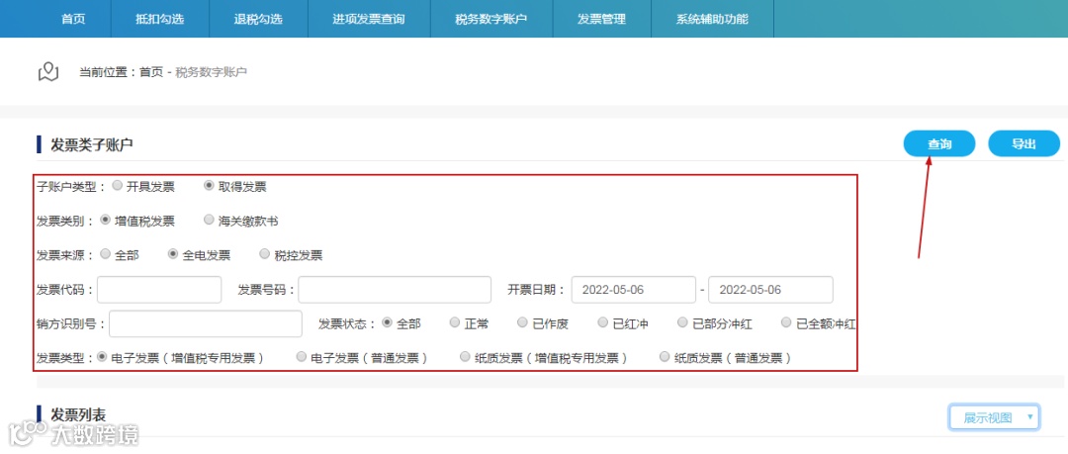The width and height of the screenshot is (1068, 454).
Task: Select the 已全额冲红 invoice status radio
Action: (x=787, y=322)
